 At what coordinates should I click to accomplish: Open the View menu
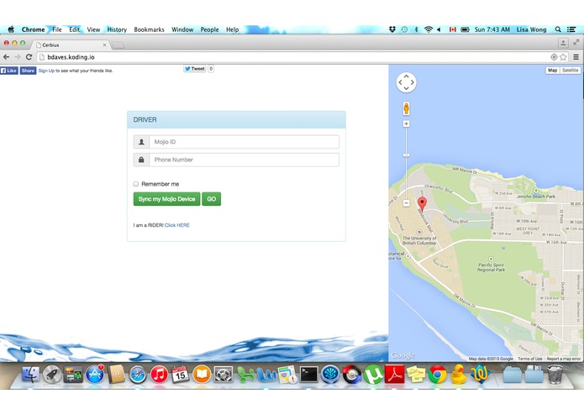point(93,29)
